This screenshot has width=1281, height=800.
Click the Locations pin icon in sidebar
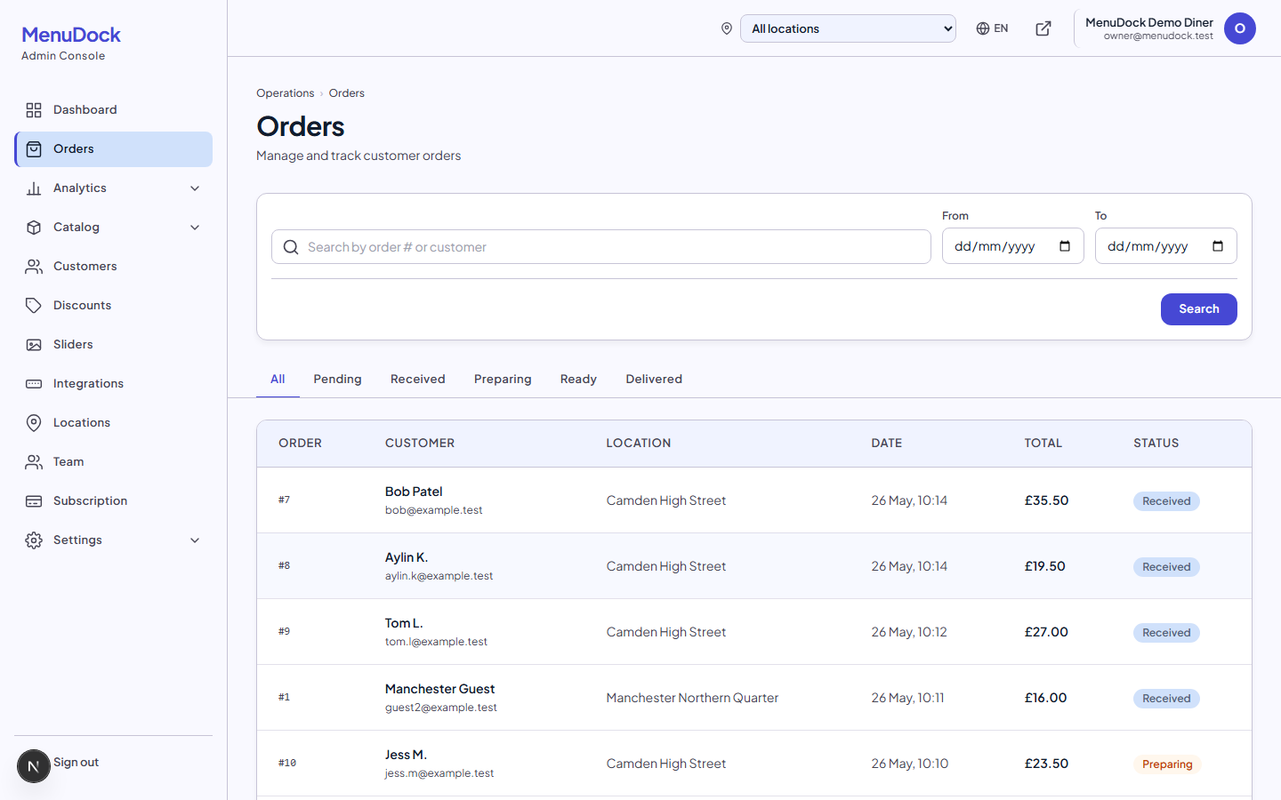[x=34, y=423]
